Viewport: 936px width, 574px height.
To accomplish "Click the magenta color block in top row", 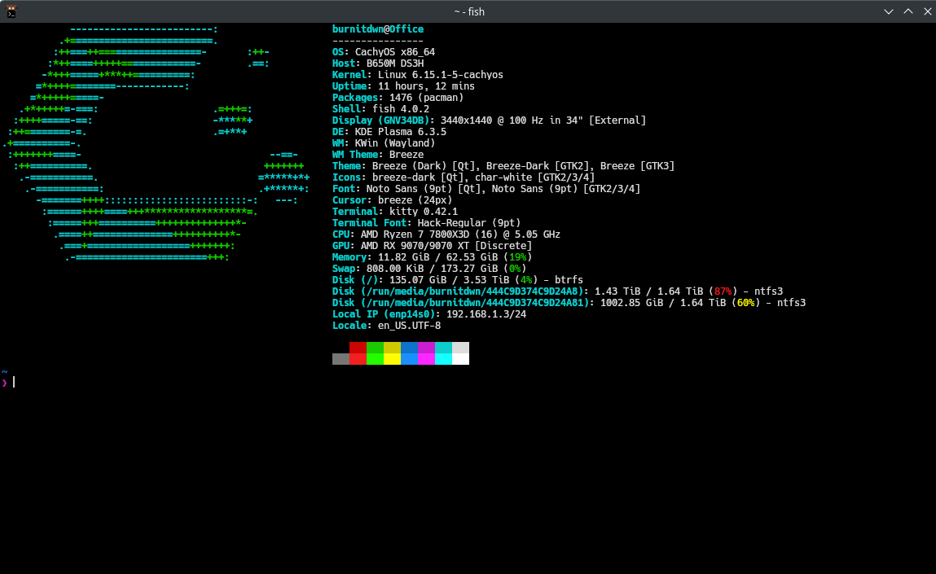I will tap(426, 348).
